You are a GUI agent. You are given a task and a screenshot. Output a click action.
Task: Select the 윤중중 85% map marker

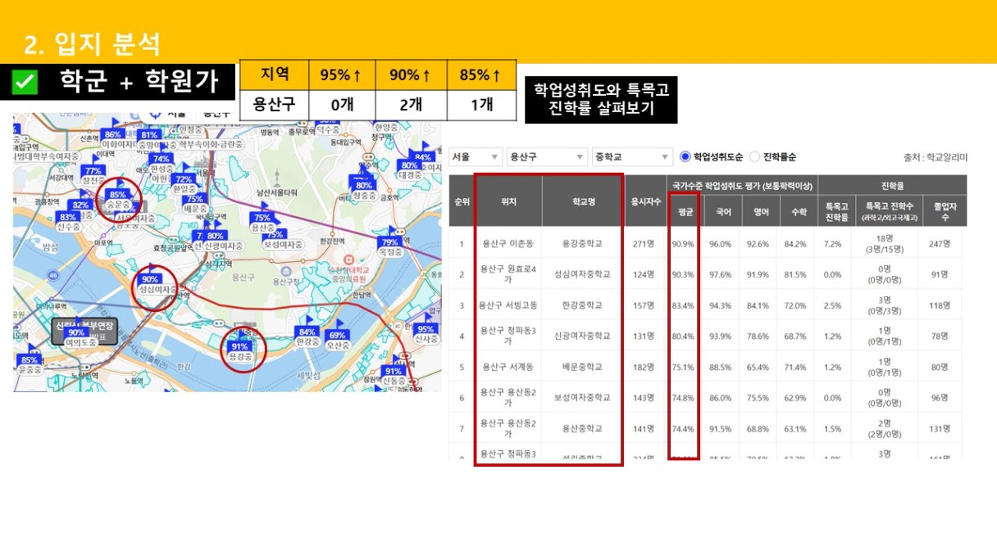tap(30, 359)
